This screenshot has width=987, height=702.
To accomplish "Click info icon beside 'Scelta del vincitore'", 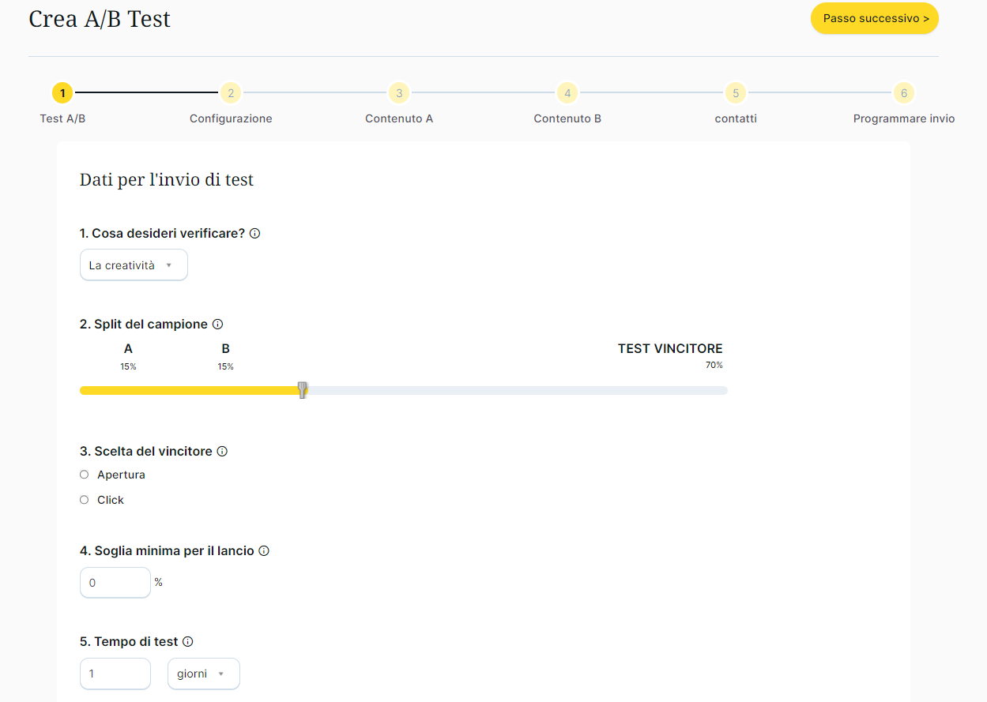I will (222, 452).
